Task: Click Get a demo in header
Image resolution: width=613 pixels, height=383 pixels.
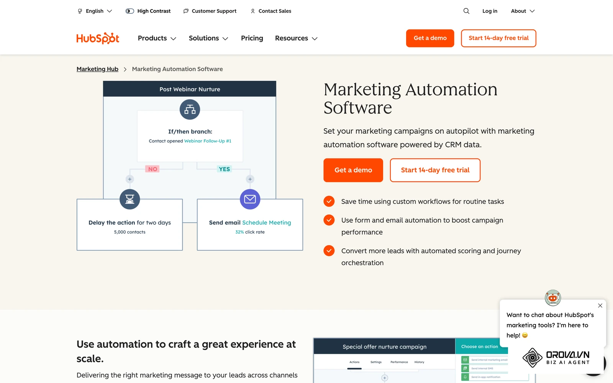Action: (430, 38)
